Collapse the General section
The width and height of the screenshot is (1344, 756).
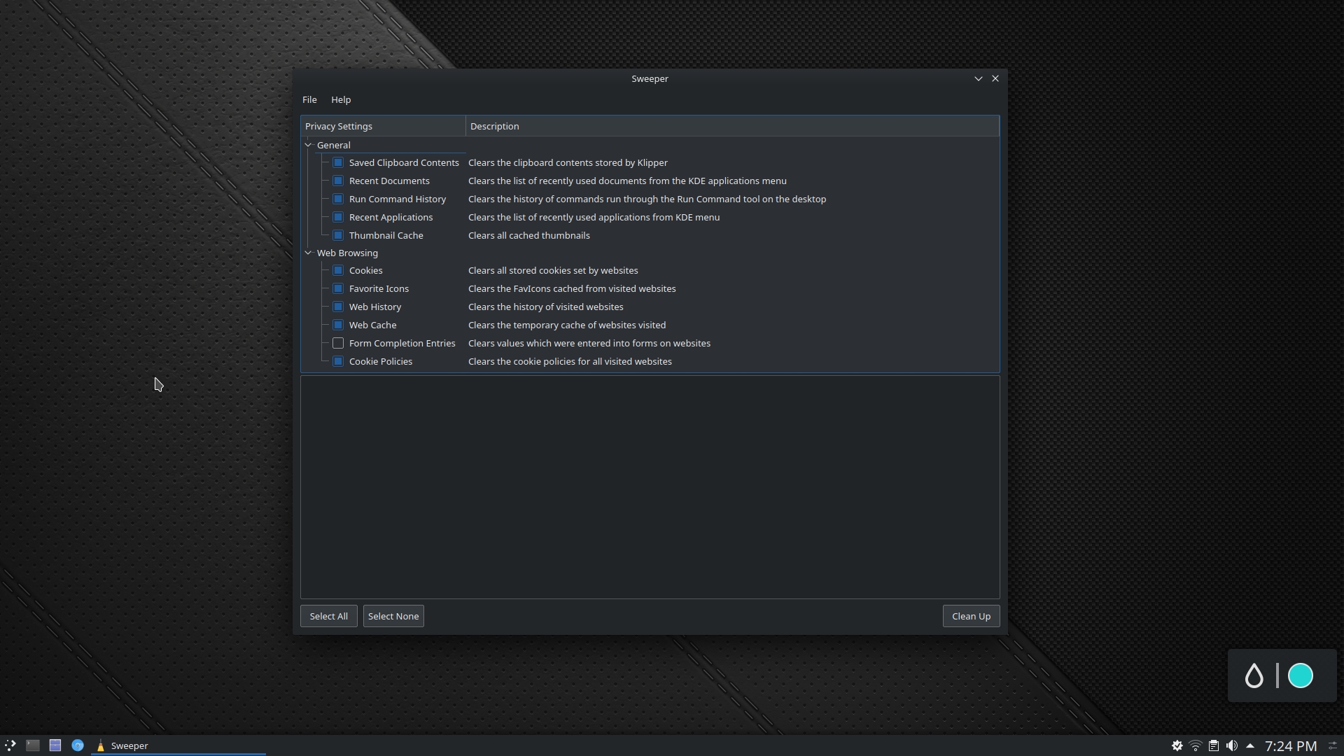(x=308, y=145)
